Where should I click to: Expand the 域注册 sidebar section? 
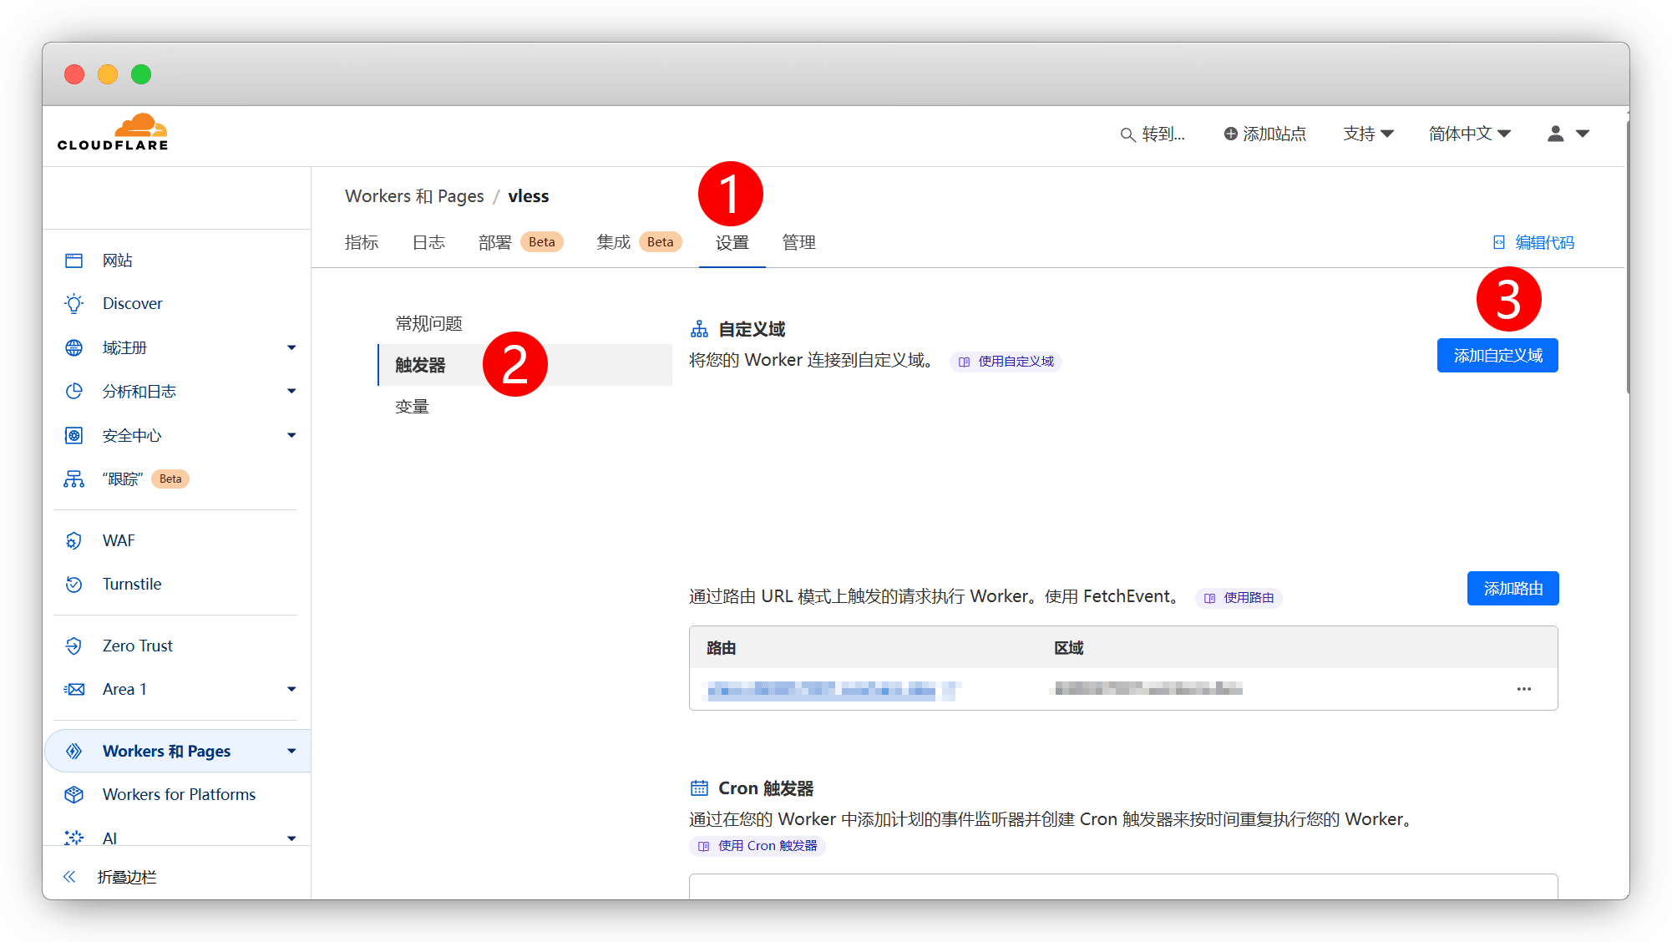coord(291,347)
